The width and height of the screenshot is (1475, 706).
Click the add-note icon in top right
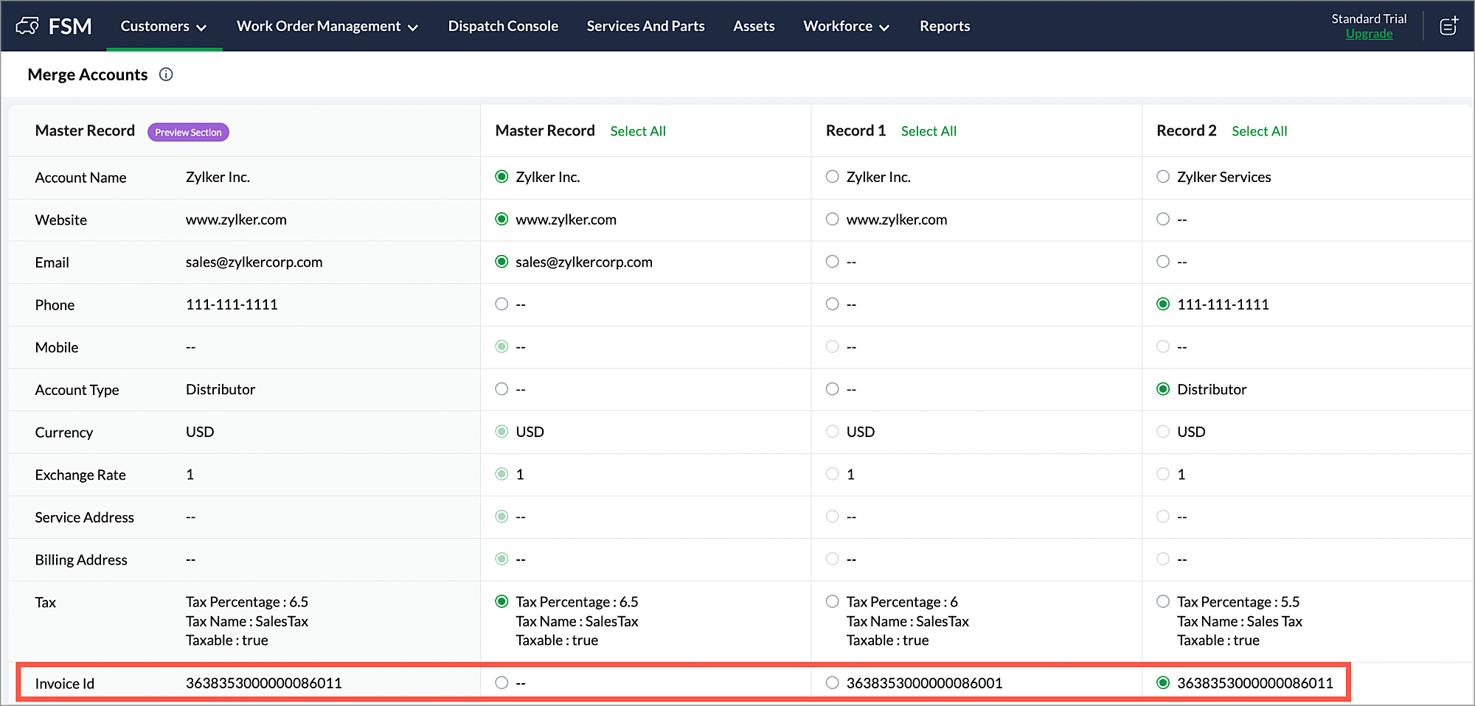(1448, 27)
